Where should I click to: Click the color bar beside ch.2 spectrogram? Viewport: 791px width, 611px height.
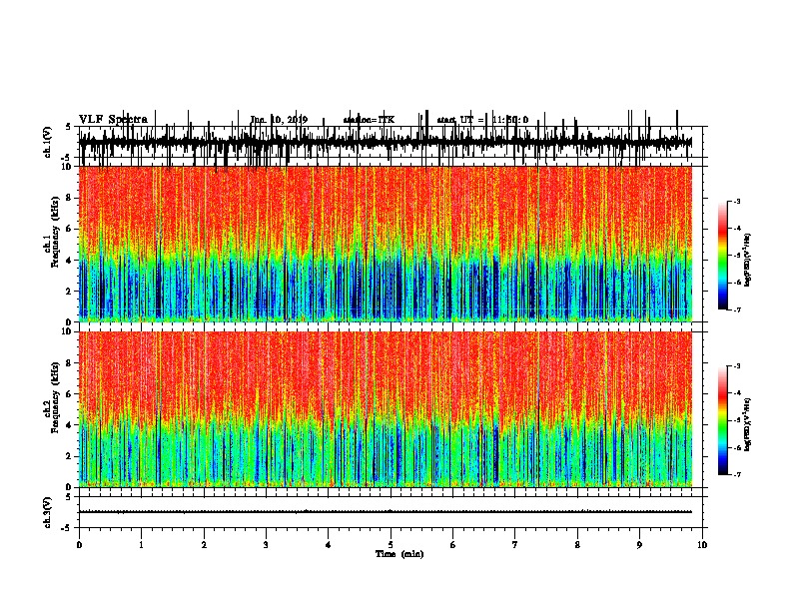[723, 420]
